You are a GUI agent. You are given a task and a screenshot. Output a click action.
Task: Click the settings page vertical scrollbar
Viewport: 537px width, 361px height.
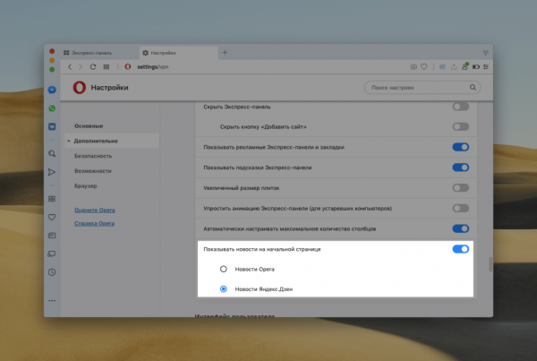point(490,264)
